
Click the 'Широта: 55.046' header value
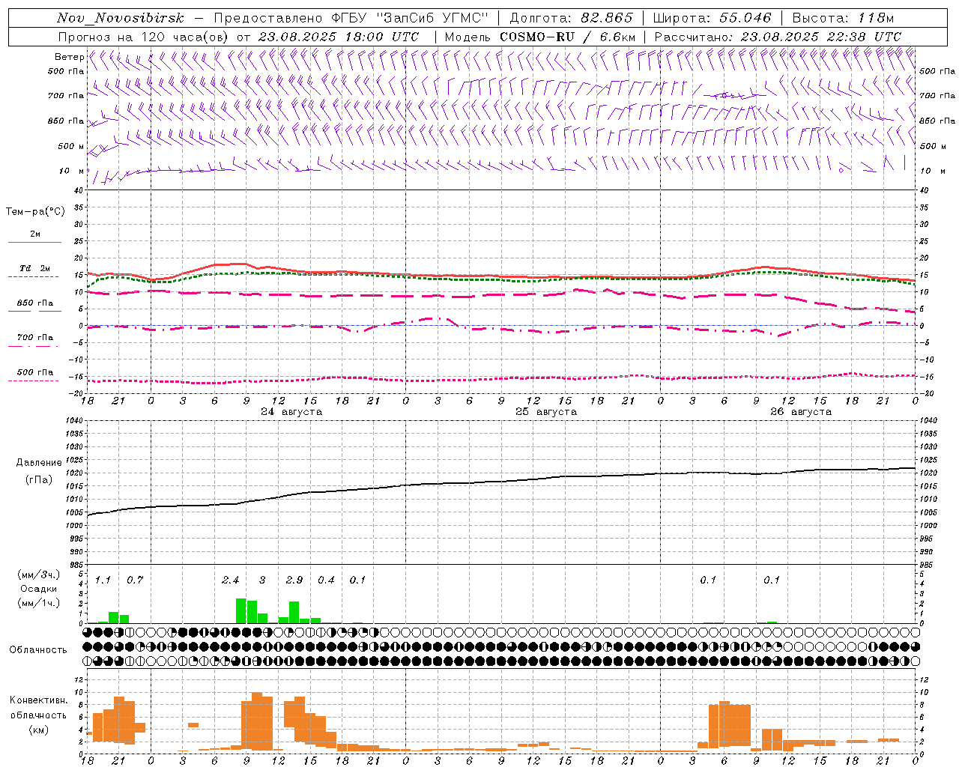[x=712, y=19]
